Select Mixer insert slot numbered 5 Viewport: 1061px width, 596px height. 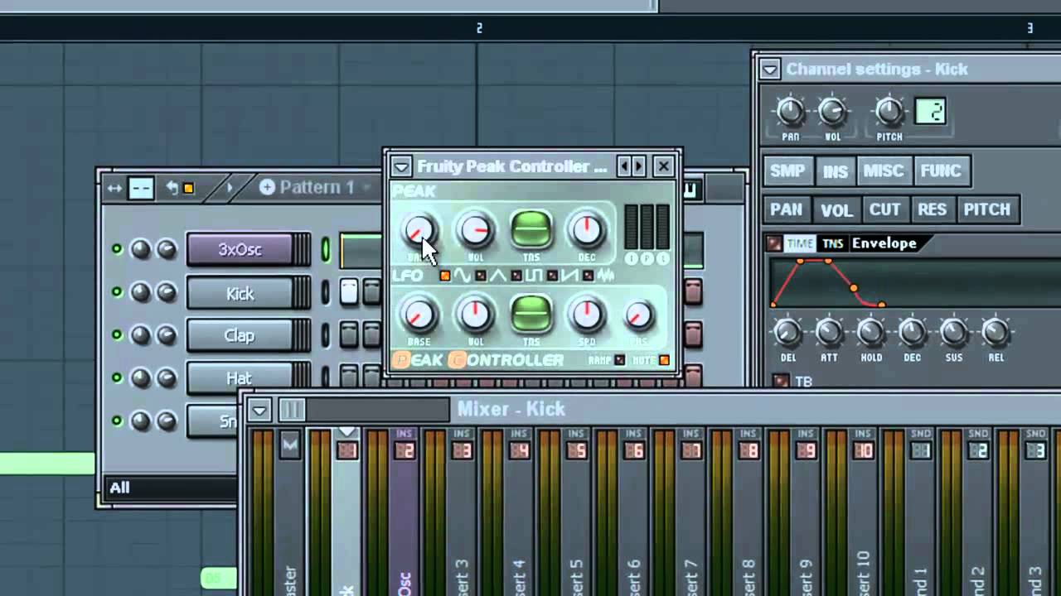coord(577,451)
